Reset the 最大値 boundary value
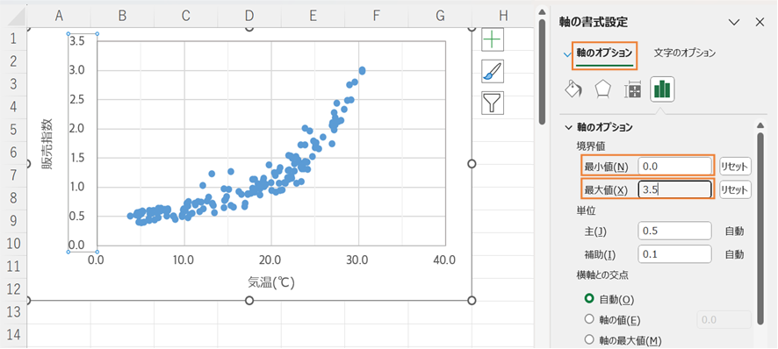Screen dimensions: 778x349 pyautogui.click(x=735, y=189)
